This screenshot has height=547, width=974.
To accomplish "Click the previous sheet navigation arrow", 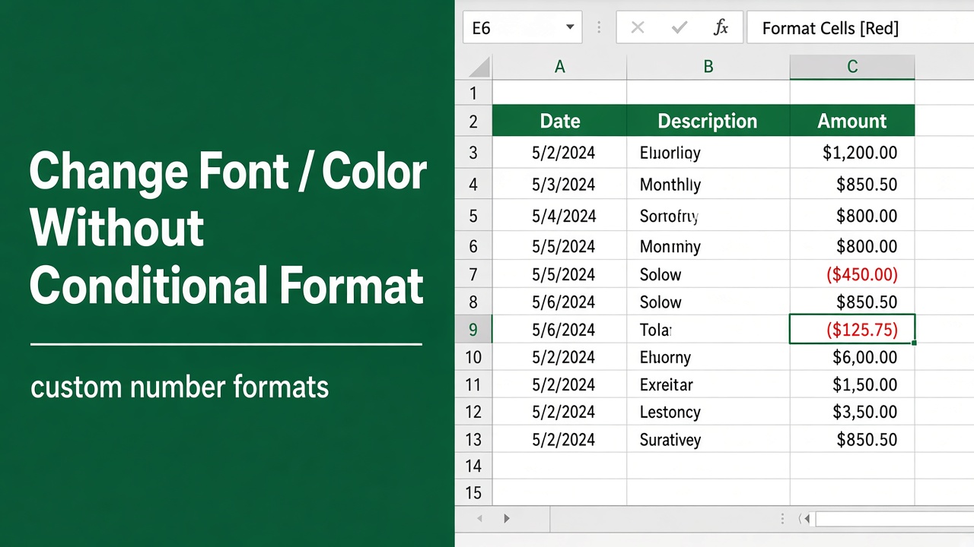I will pos(479,519).
